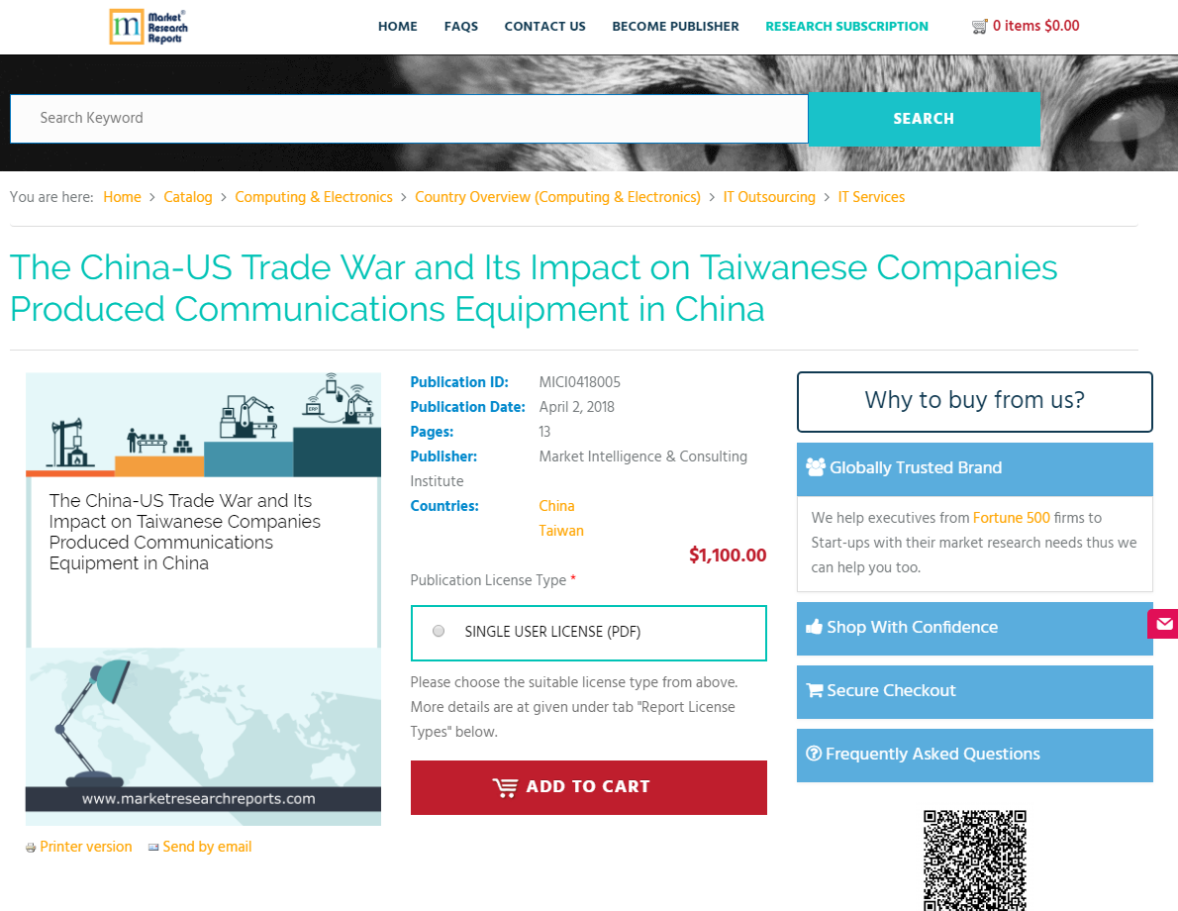Viewport: 1178px width, 911px height.
Task: Click the Market Research Reports logo
Action: [x=147, y=27]
